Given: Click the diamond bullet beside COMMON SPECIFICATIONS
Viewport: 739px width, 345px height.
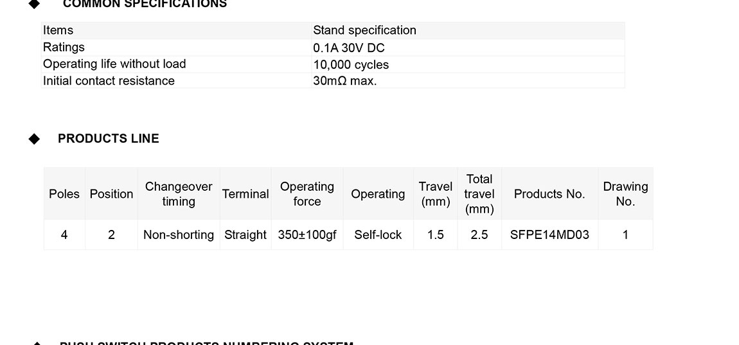Looking at the screenshot, I should (x=35, y=4).
